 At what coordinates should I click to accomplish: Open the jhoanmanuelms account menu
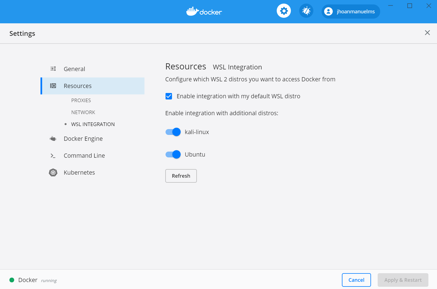click(x=351, y=11)
